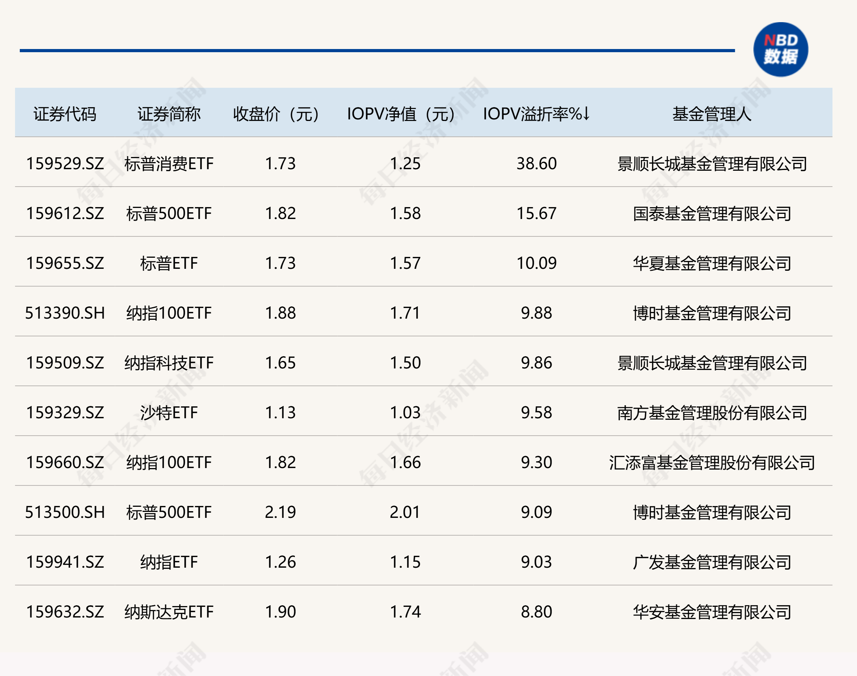Click premium rate value 10.09
Viewport: 857px width, 676px height.
tap(537, 263)
